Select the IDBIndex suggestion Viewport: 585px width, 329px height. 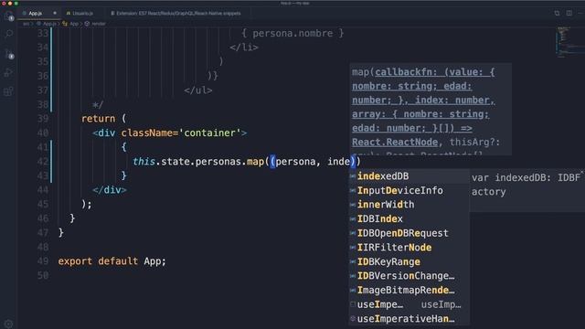[409, 218]
